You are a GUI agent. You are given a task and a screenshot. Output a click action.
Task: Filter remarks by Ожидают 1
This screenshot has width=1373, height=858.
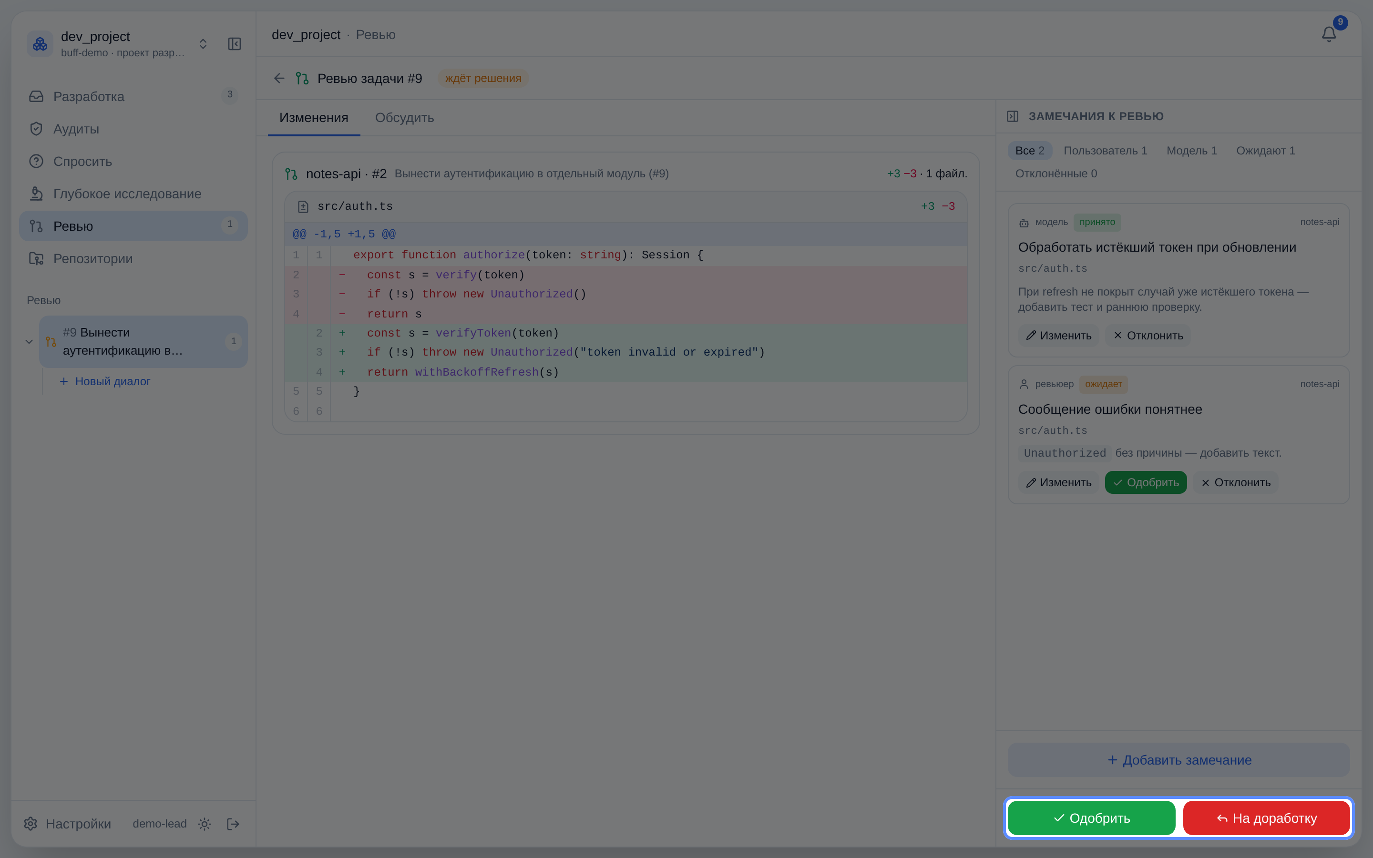coord(1266,150)
